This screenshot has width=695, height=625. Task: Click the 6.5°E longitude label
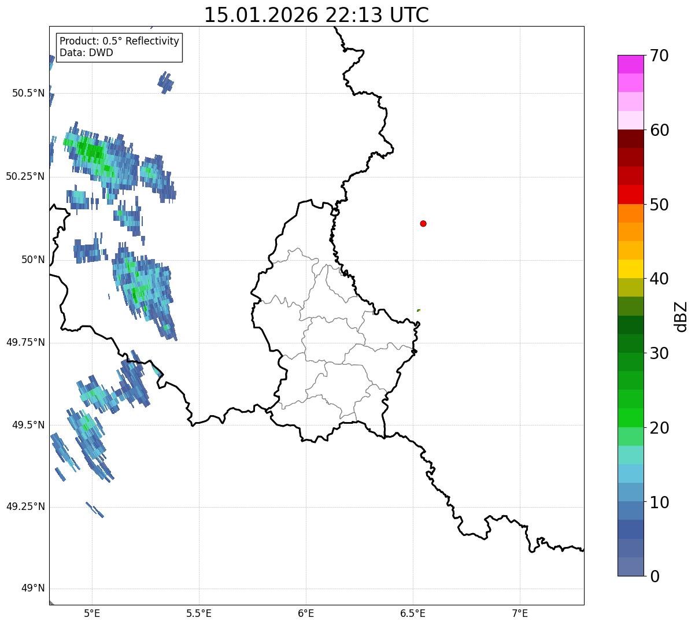click(x=413, y=613)
